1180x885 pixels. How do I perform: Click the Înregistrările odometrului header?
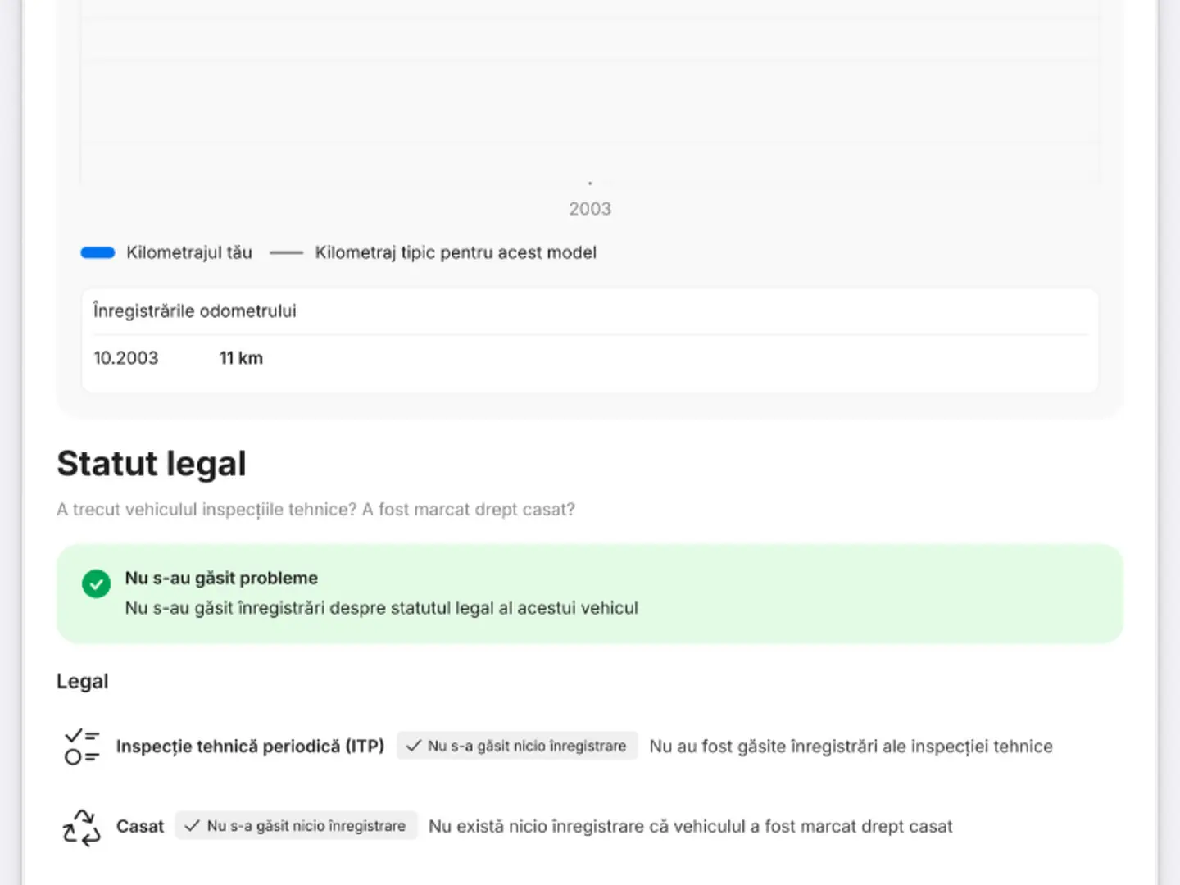click(x=195, y=311)
